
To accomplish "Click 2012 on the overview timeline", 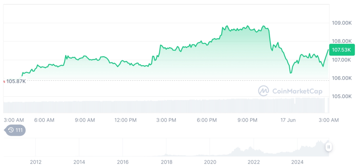I will pos(35,162).
